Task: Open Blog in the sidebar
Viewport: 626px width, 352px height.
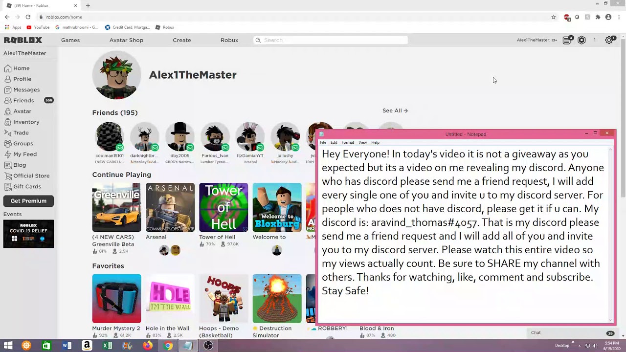Action: point(15,165)
